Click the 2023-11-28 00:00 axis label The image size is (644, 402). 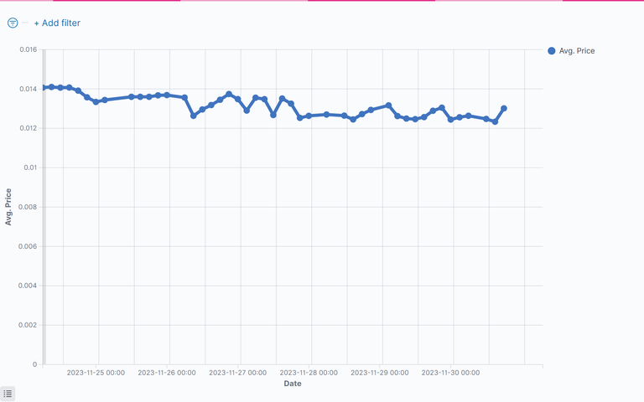tap(309, 372)
